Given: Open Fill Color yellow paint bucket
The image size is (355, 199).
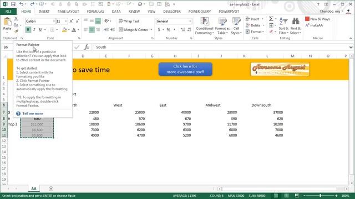Looking at the screenshot, I should click(x=64, y=29).
